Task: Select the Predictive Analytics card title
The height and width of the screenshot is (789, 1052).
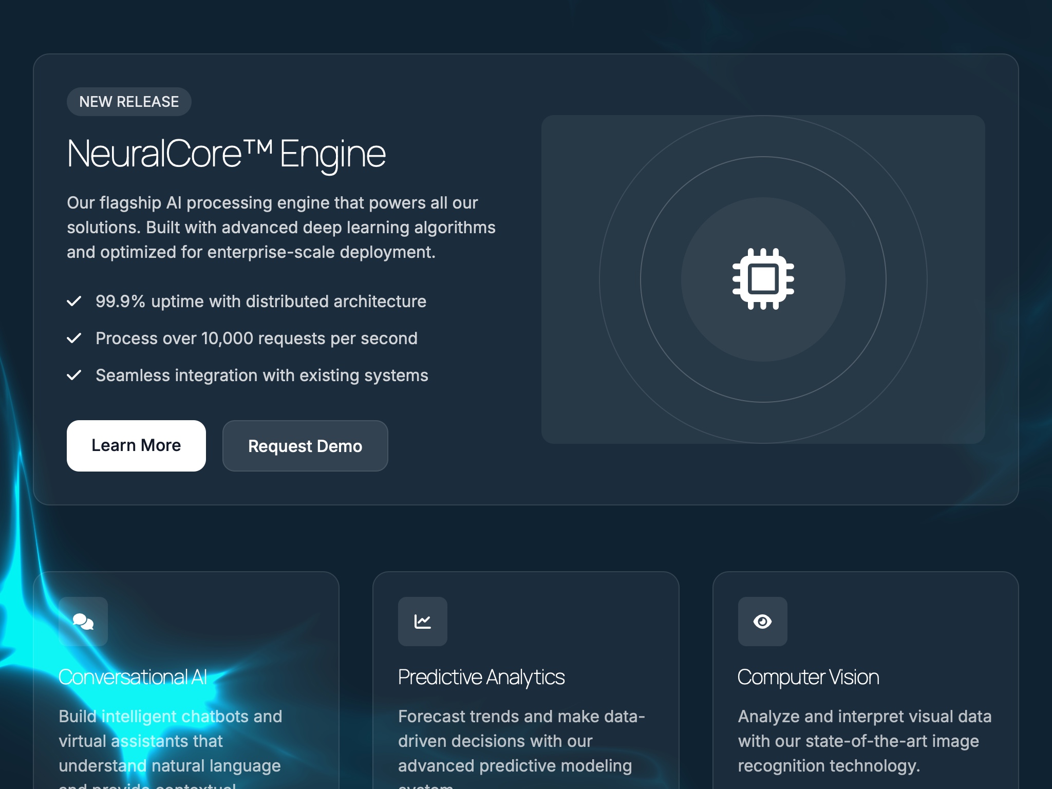Action: pos(481,677)
